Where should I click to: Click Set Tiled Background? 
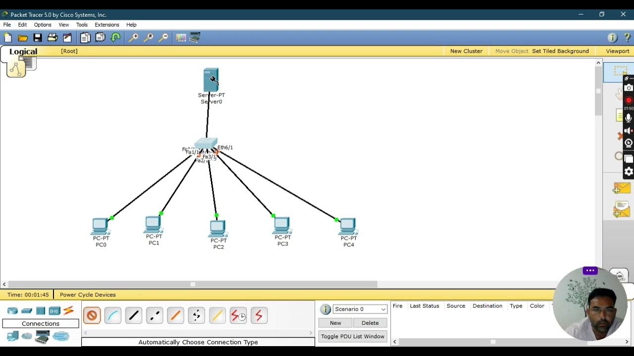click(x=560, y=51)
